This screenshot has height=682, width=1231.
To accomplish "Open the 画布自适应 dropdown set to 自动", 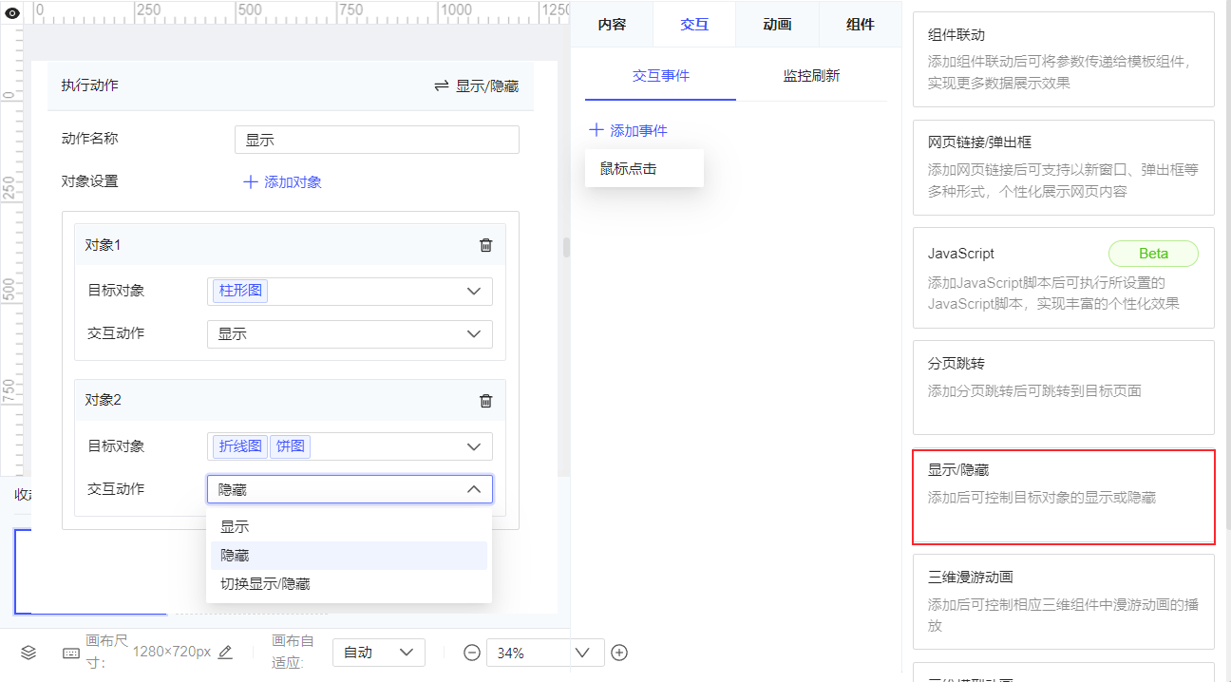I will (378, 653).
